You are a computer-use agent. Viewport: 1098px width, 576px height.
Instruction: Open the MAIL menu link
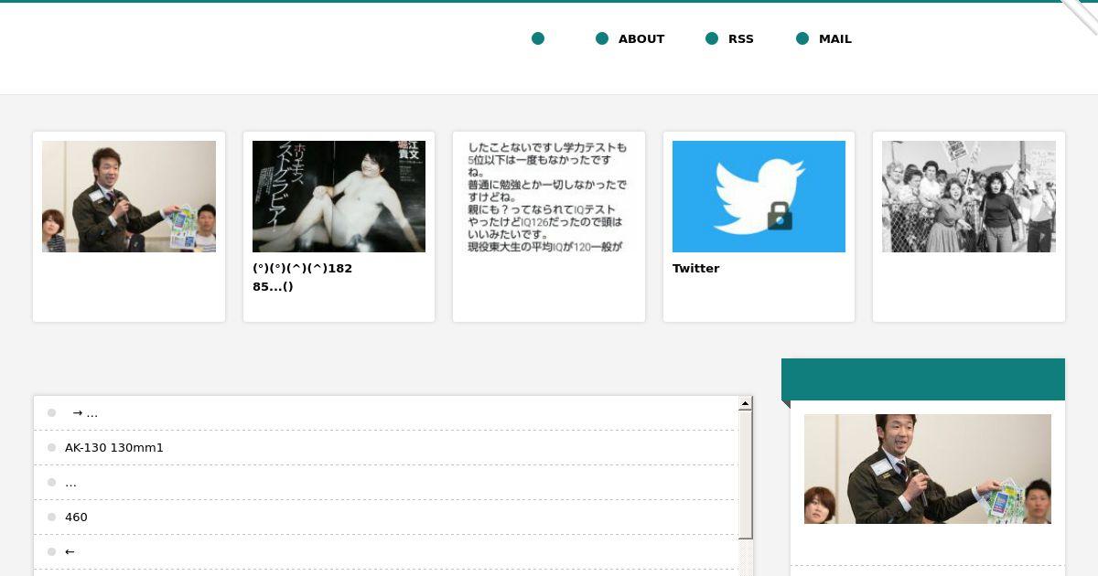pos(835,38)
